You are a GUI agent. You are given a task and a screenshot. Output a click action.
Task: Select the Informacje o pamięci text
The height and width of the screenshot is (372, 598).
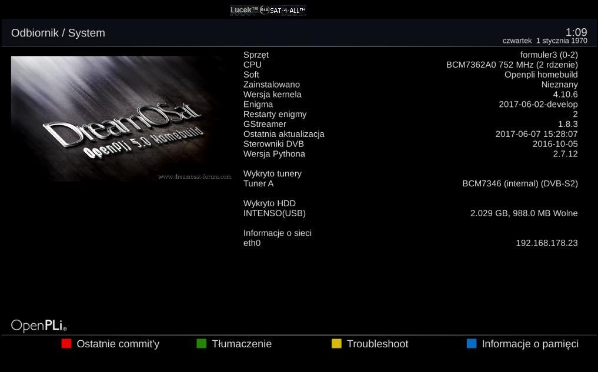530,344
